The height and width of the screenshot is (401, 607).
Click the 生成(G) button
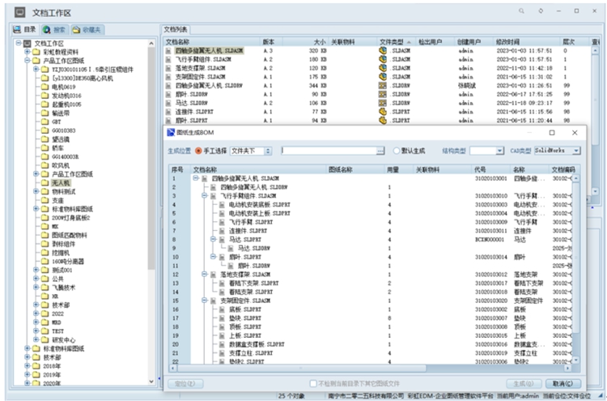click(522, 383)
